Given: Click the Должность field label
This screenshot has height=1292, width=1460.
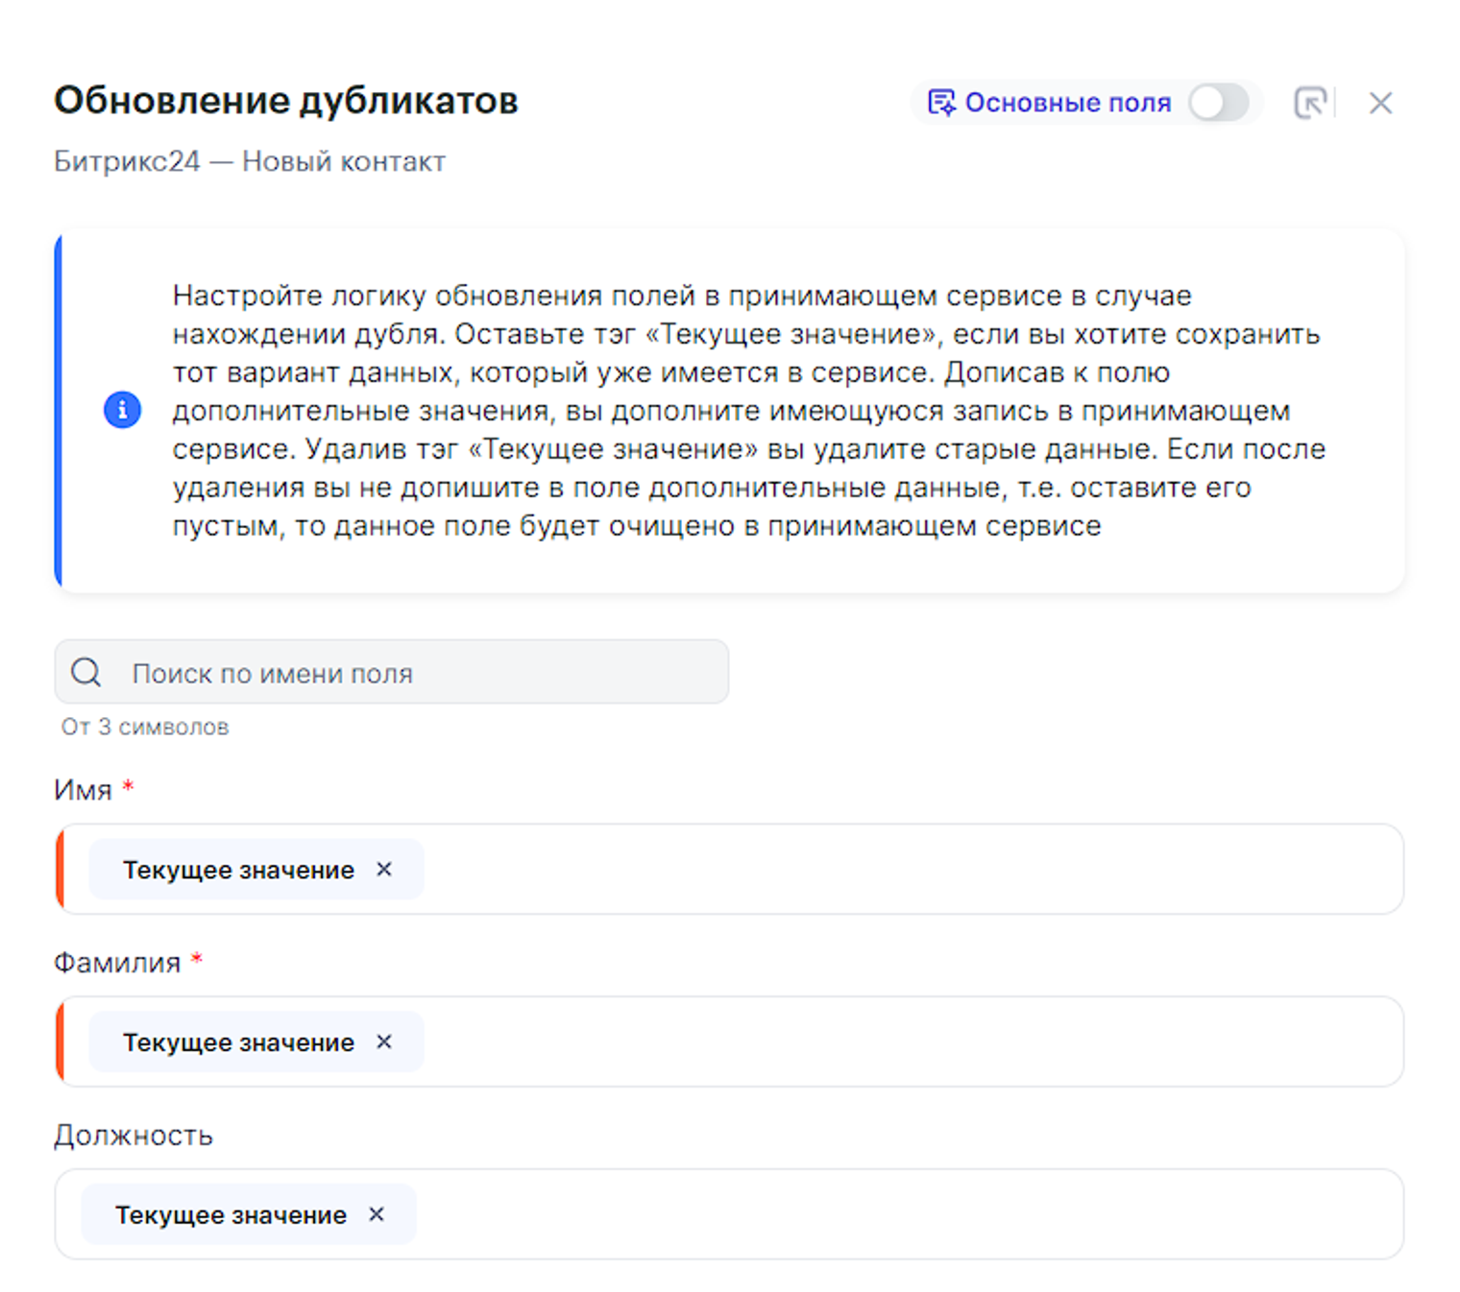Looking at the screenshot, I should tap(134, 1136).
